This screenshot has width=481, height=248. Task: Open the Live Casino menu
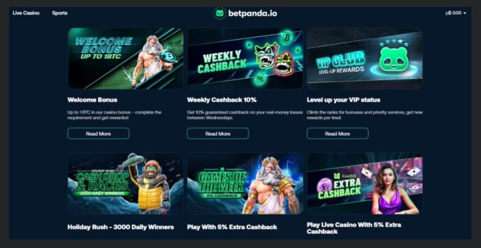26,13
